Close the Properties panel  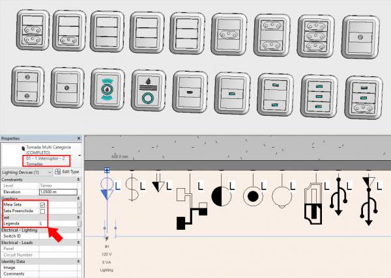(79, 138)
